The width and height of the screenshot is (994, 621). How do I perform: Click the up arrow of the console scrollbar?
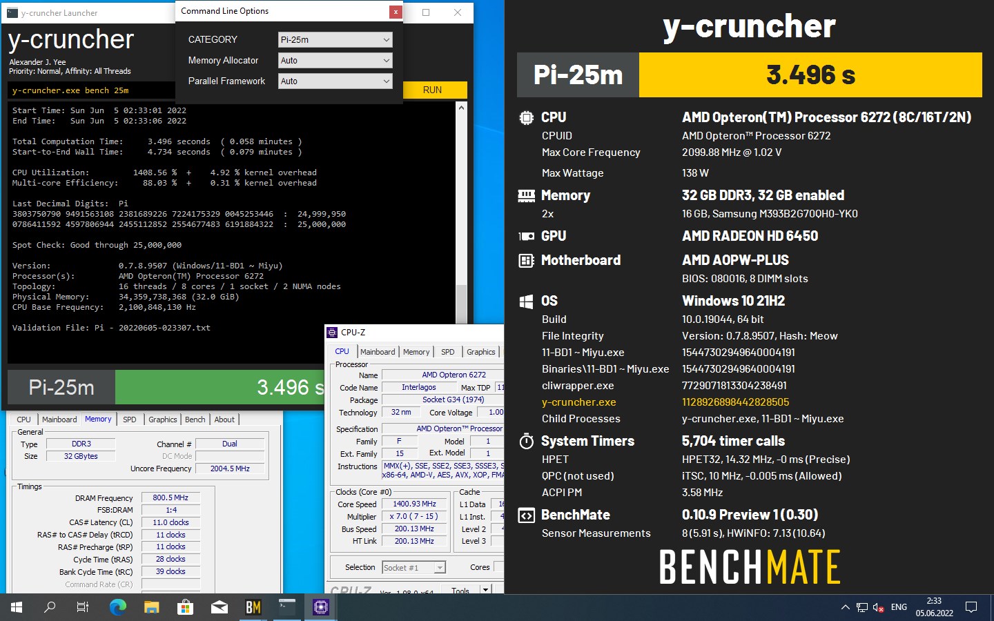[461, 108]
